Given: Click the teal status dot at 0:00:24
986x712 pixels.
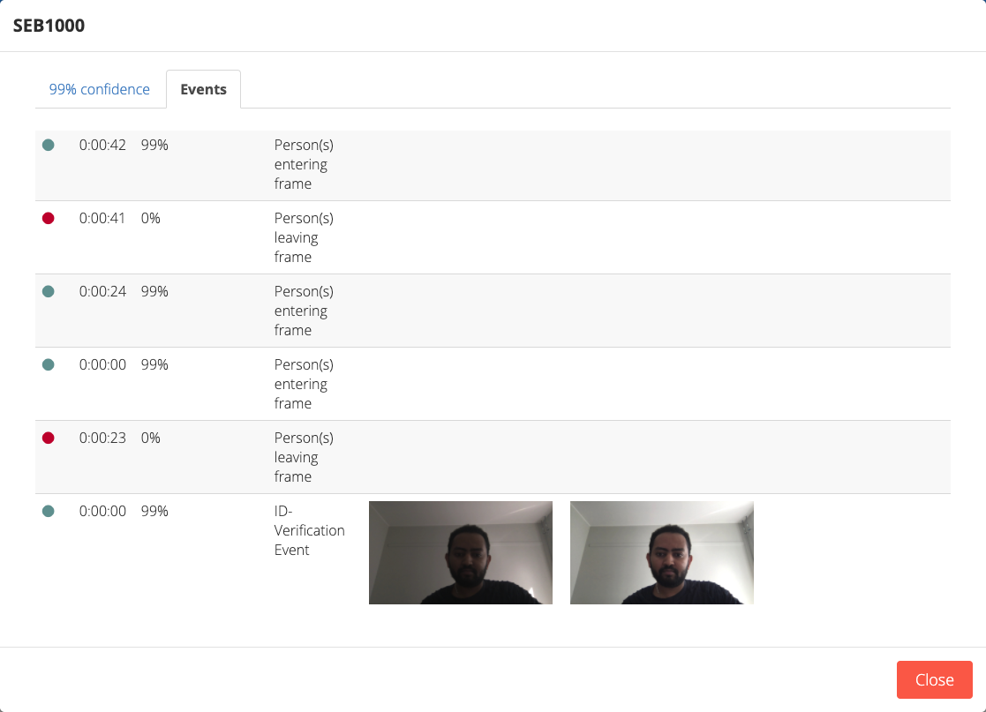Looking at the screenshot, I should pos(49,291).
